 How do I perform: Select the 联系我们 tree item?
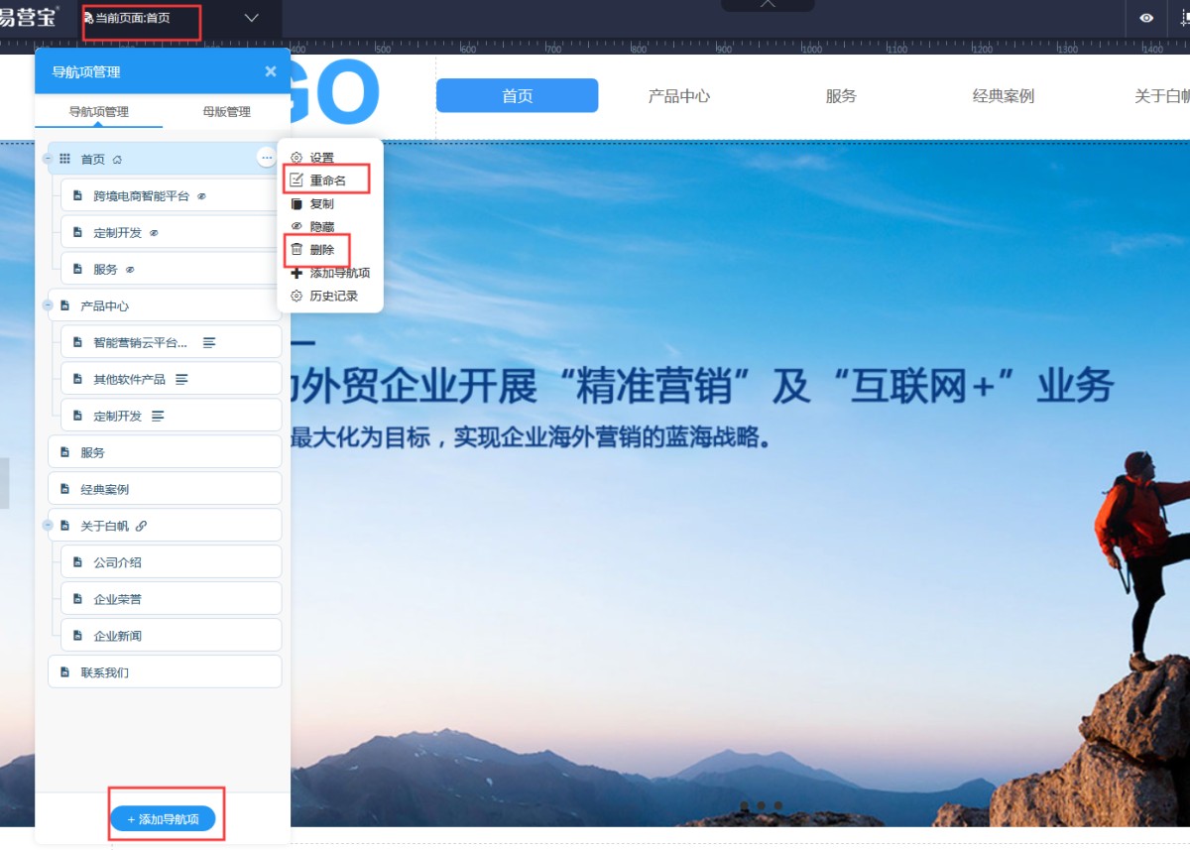pyautogui.click(x=165, y=672)
